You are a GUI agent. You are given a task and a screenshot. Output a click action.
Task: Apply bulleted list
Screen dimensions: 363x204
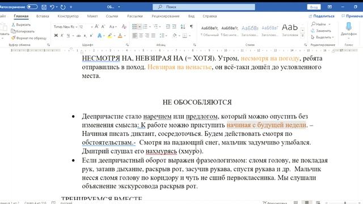click(135, 27)
